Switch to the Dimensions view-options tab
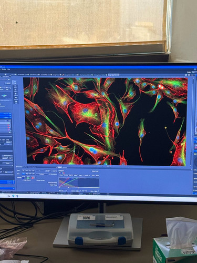197x263 pixels. tap(19, 167)
